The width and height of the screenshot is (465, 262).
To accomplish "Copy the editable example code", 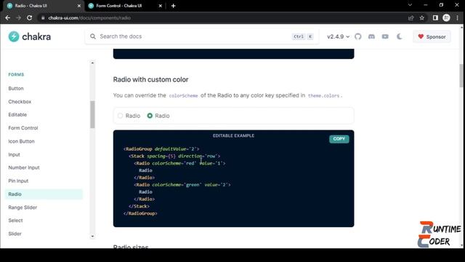I will (339, 139).
